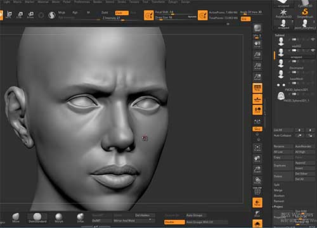Select the PolyMesh3D star tool
Viewport: 317px width, 228px height.
pos(283,13)
